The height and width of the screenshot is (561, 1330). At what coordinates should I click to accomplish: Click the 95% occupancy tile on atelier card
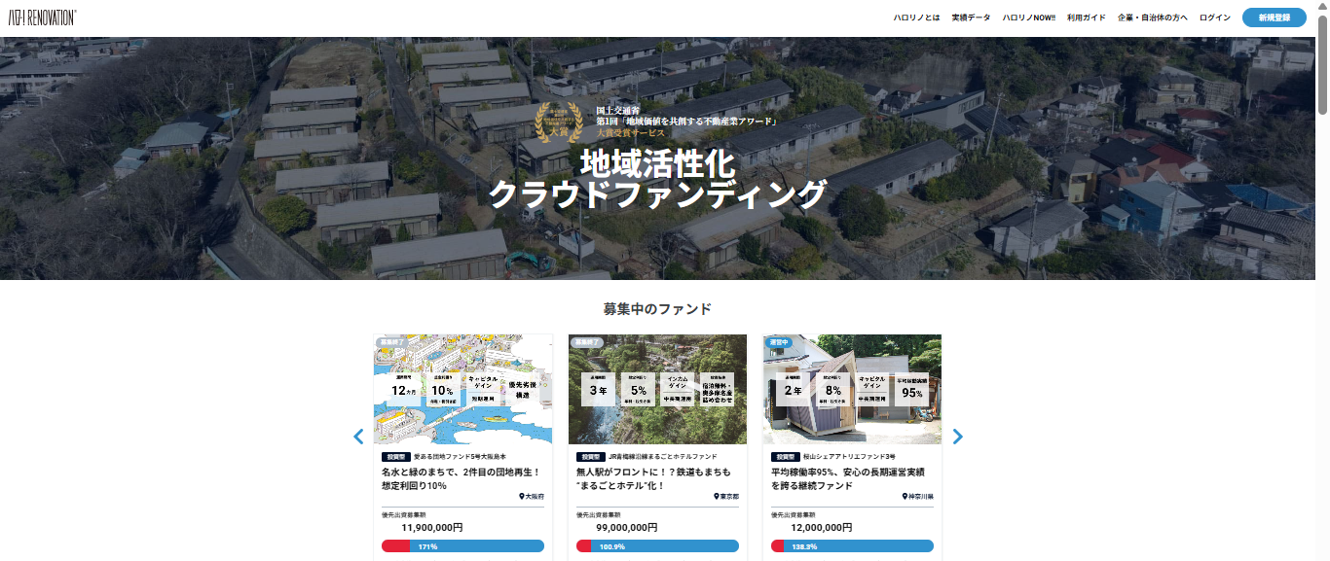pyautogui.click(x=912, y=389)
